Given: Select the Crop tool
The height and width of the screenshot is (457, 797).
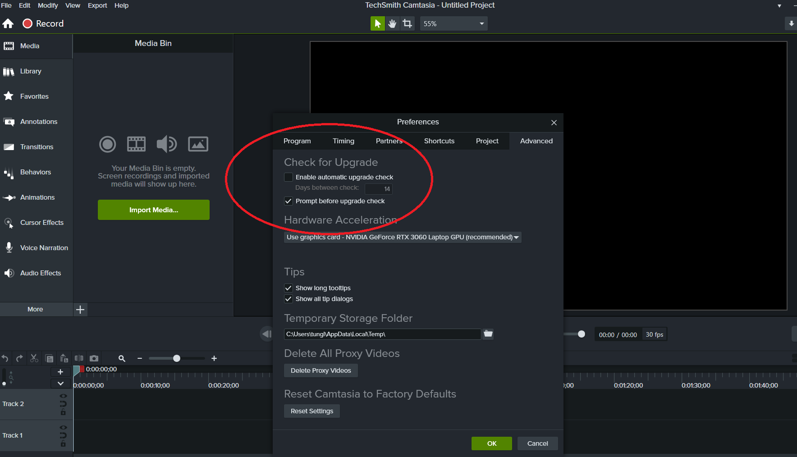Looking at the screenshot, I should pyautogui.click(x=408, y=23).
